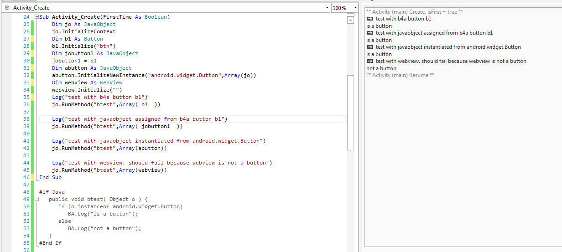Click the 'not a button' log line
Viewport: 562px width, 252px height.
click(381, 68)
